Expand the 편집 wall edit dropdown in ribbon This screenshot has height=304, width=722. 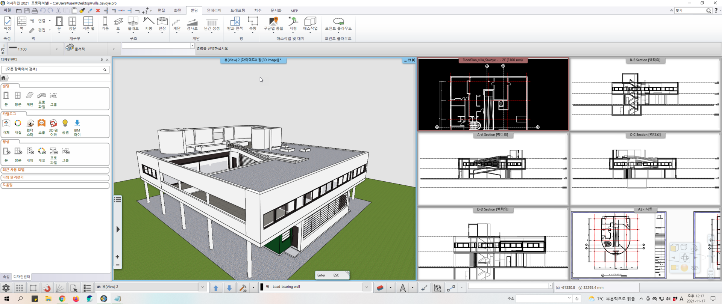[x=50, y=30]
